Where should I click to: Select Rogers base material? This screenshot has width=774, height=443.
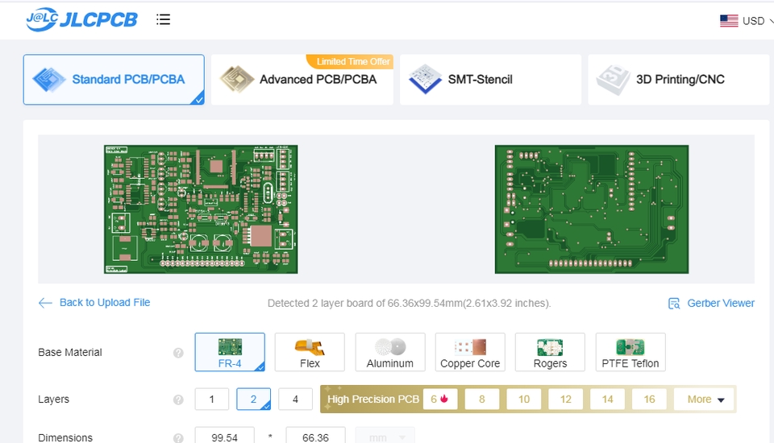(550, 352)
